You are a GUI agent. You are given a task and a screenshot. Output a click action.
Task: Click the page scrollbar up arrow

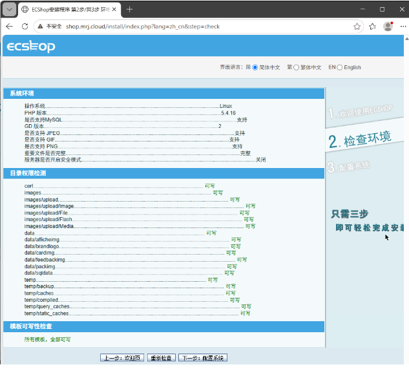(406, 39)
